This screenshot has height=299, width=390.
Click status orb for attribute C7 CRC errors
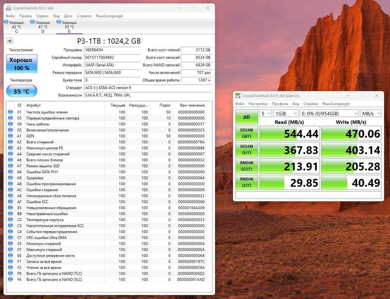pos(10,237)
